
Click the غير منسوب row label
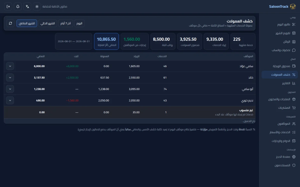pyautogui.click(x=246, y=110)
